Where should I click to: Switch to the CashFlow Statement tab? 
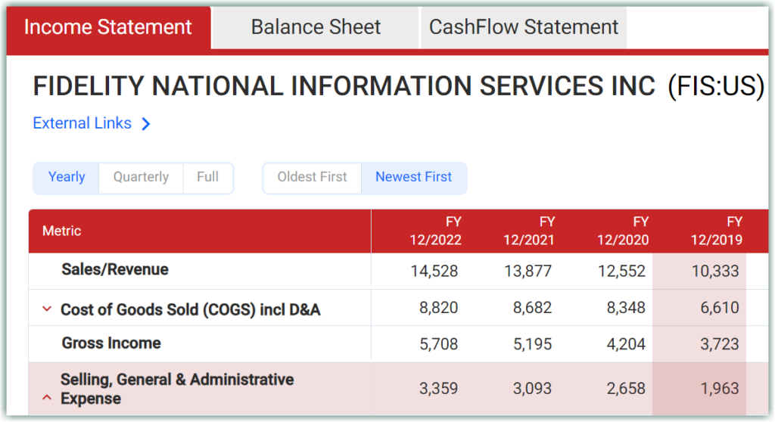pyautogui.click(x=524, y=27)
